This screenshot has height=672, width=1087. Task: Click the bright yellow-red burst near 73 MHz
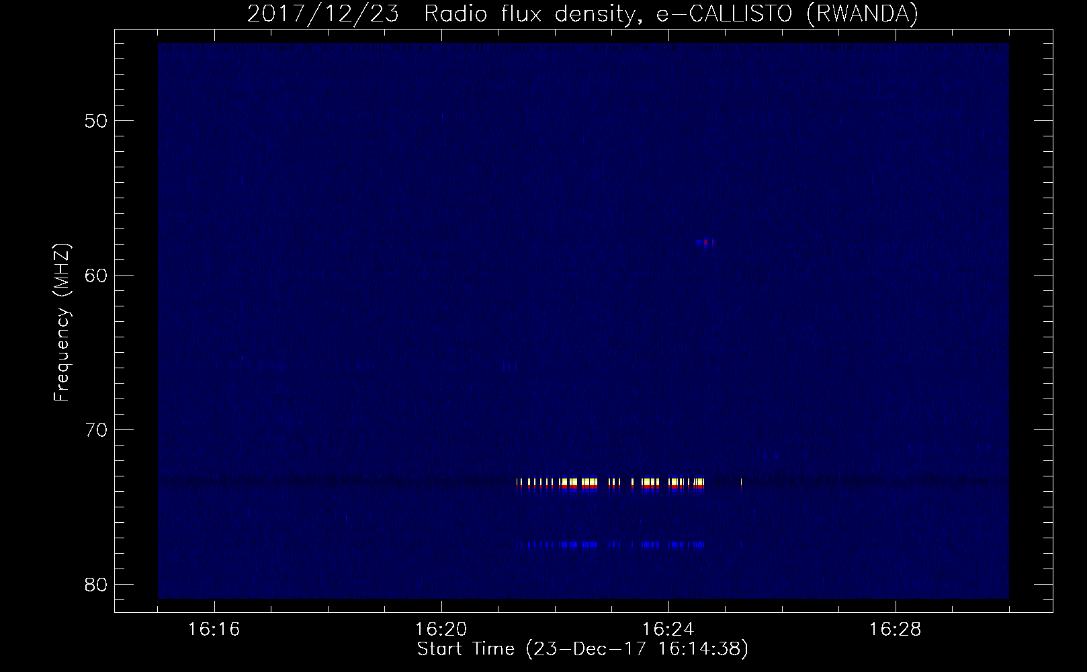[610, 485]
